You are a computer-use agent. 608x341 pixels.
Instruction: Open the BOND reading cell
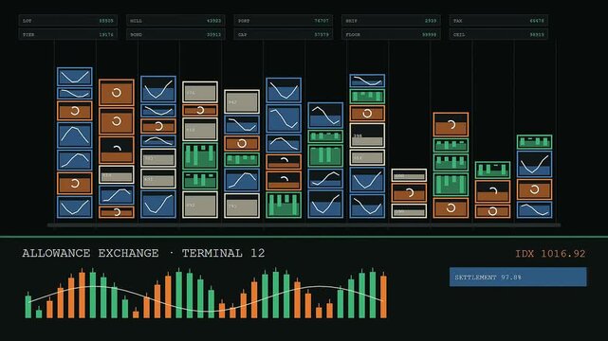click(x=175, y=34)
